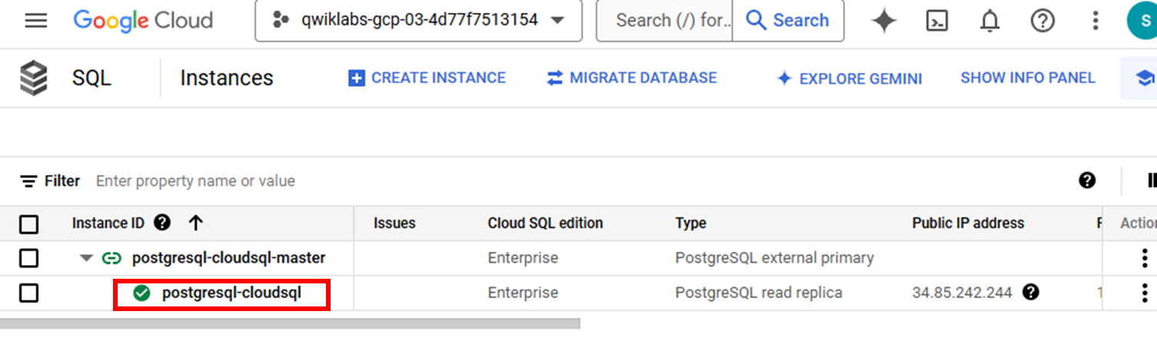The image size is (1157, 341).
Task: Click Enterprise edition cell in master row
Action: [523, 258]
